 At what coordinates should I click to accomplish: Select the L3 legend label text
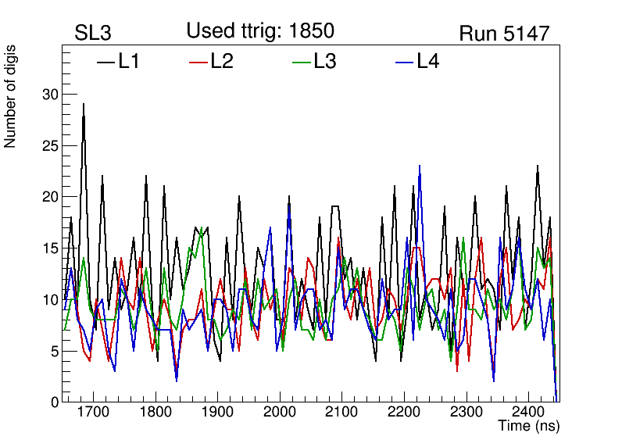(x=325, y=62)
